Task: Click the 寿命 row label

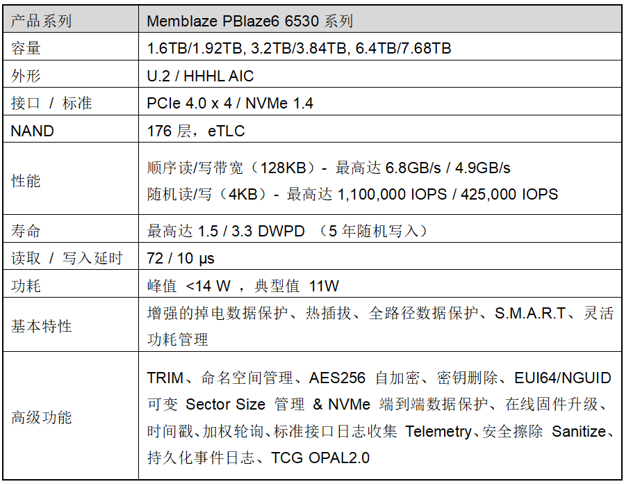Action: (26, 231)
